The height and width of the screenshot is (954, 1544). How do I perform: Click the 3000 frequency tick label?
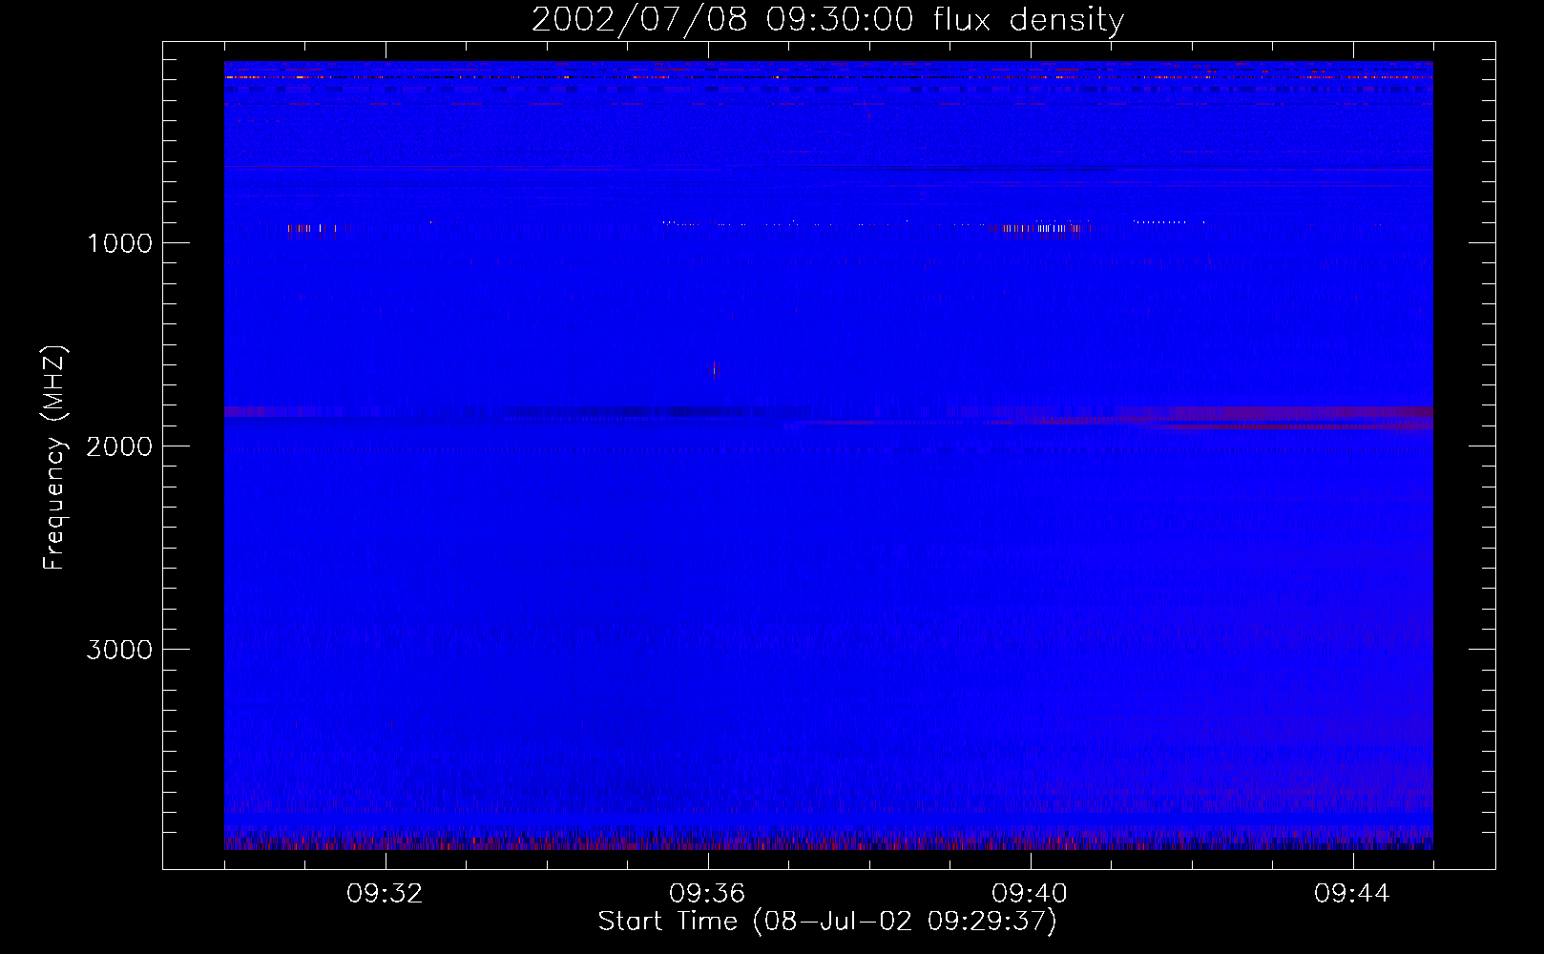click(119, 650)
